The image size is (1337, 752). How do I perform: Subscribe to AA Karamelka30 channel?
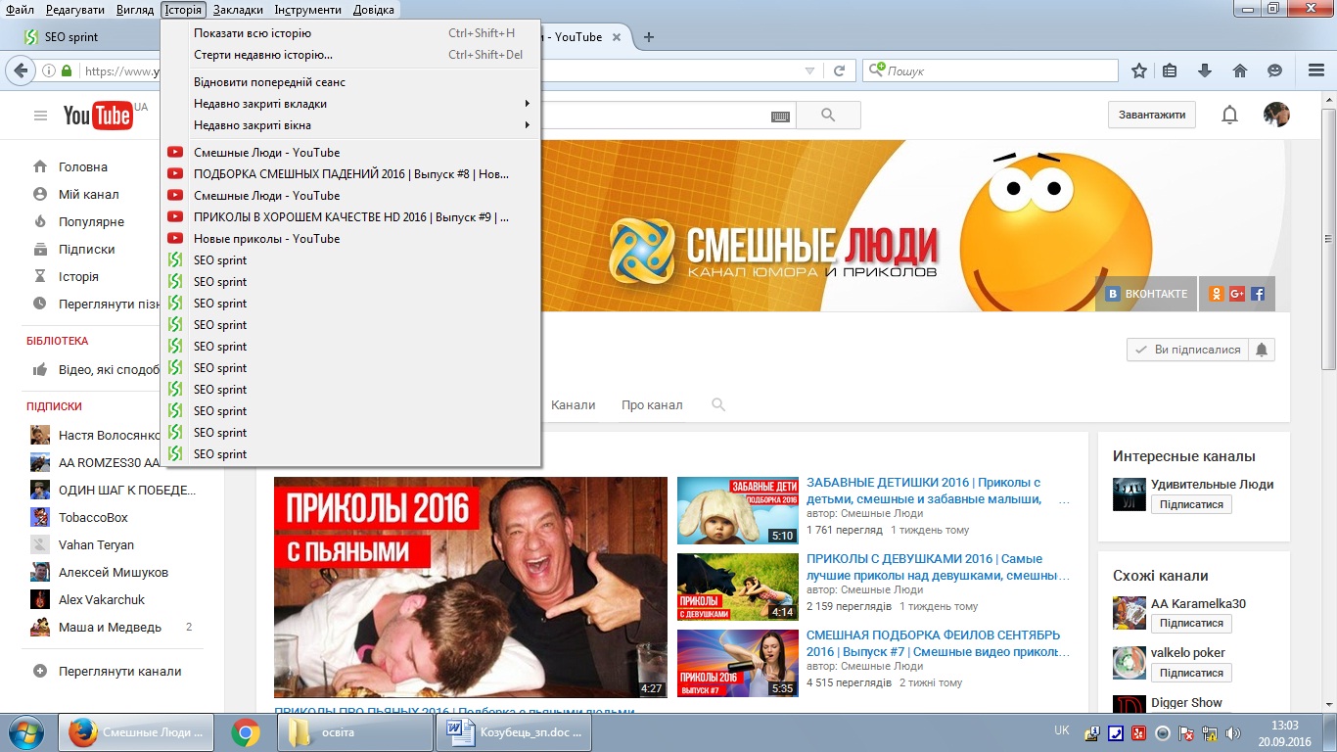click(x=1191, y=623)
